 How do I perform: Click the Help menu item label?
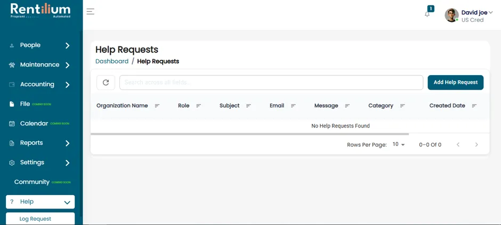[x=27, y=202]
